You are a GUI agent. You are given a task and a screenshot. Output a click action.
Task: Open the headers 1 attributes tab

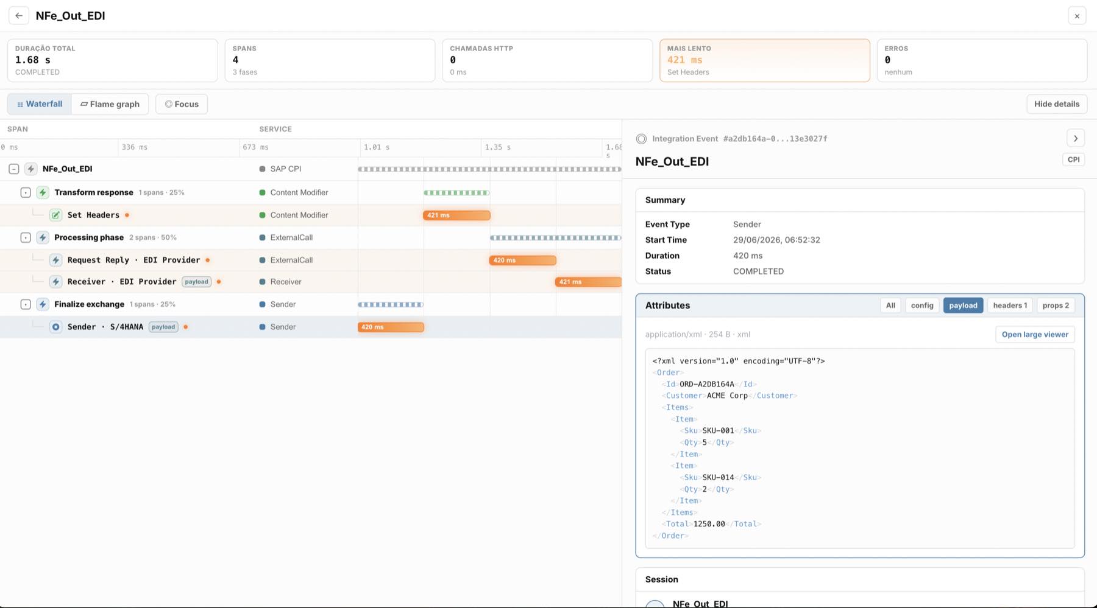coord(1010,306)
